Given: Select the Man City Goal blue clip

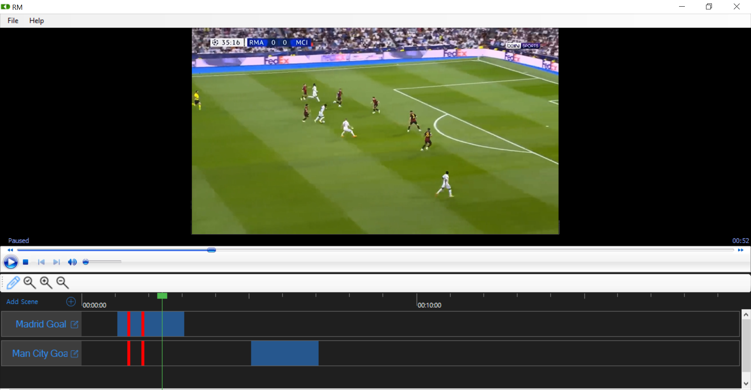Looking at the screenshot, I should (285, 353).
